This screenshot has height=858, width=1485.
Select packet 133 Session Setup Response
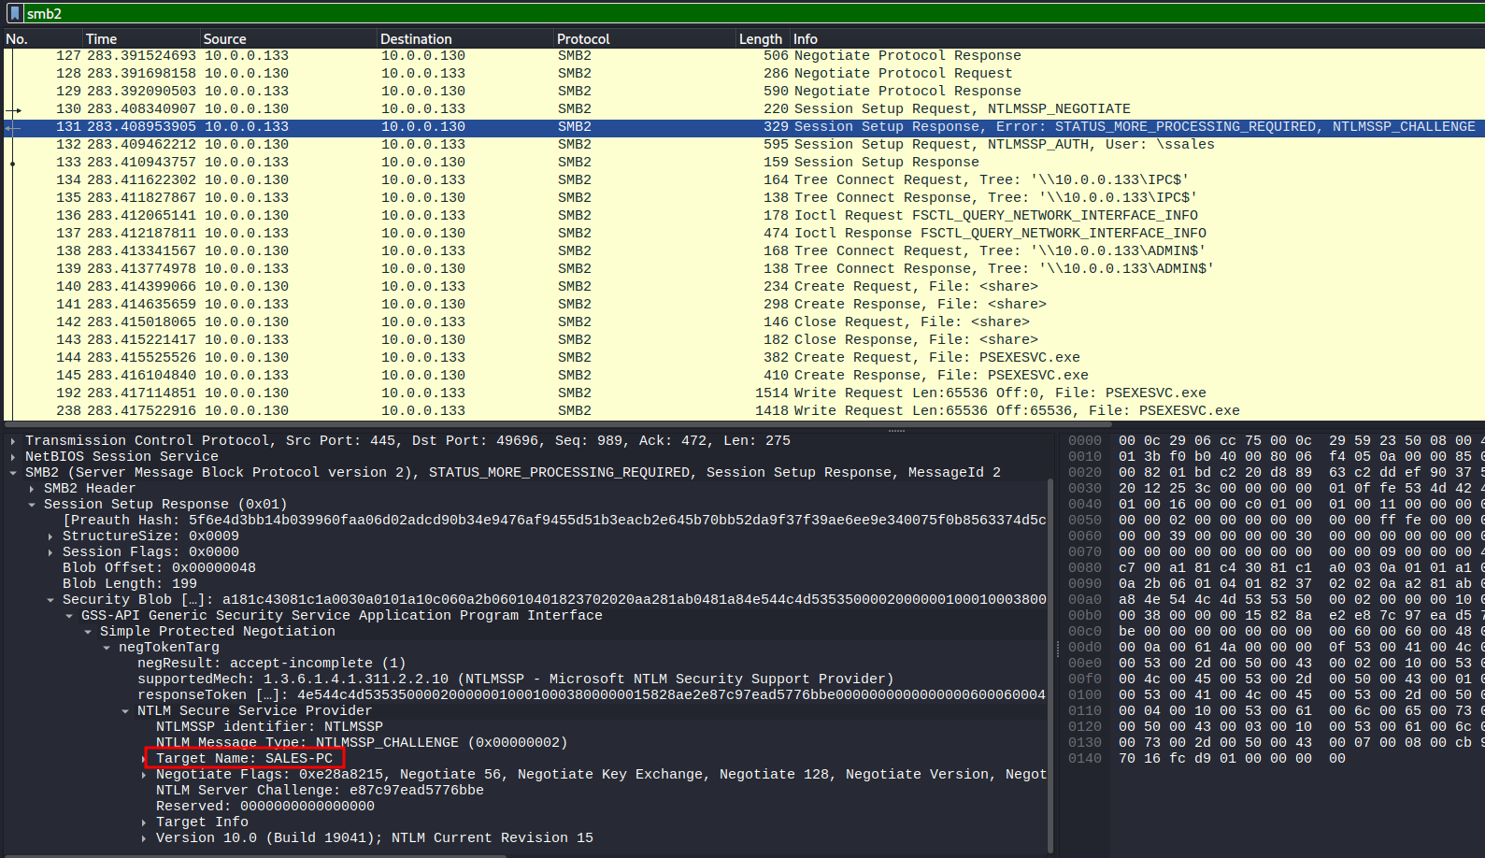(x=744, y=163)
